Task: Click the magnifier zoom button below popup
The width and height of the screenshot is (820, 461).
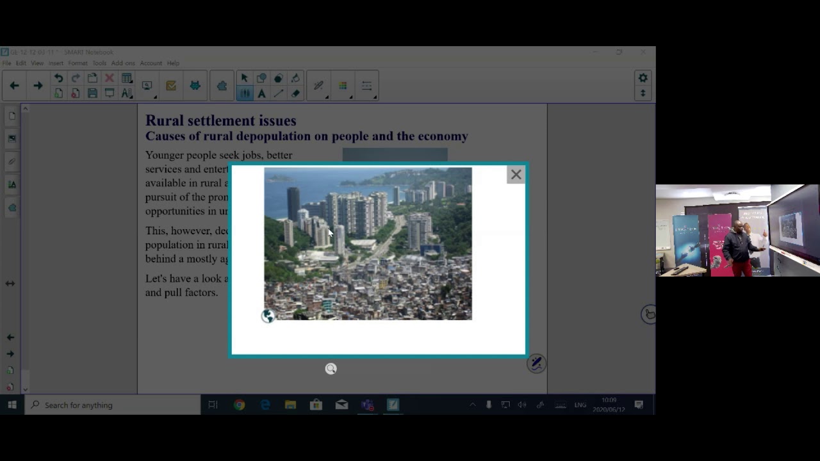Action: coord(331,369)
